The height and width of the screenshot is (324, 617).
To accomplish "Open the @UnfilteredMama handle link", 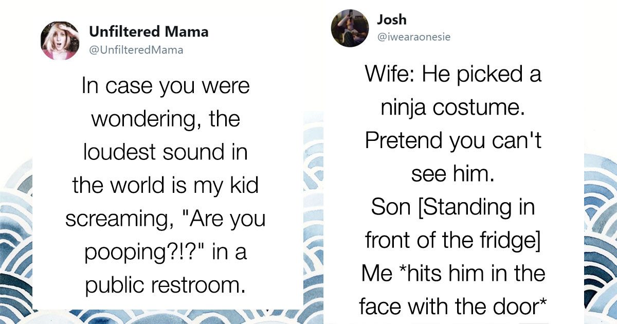I will tap(136, 50).
